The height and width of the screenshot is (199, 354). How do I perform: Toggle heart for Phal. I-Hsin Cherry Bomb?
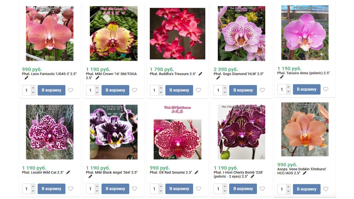tap(262, 188)
